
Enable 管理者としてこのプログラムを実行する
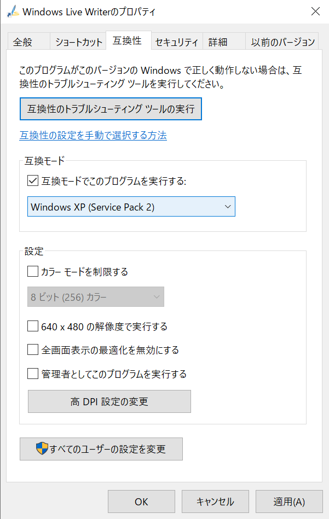click(32, 374)
